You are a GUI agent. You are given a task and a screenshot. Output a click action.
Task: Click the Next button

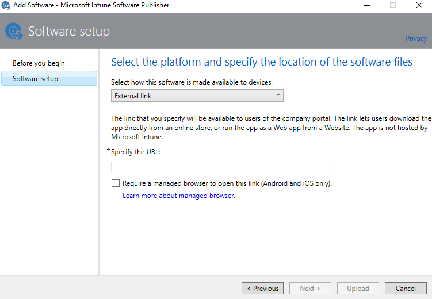[x=310, y=288]
